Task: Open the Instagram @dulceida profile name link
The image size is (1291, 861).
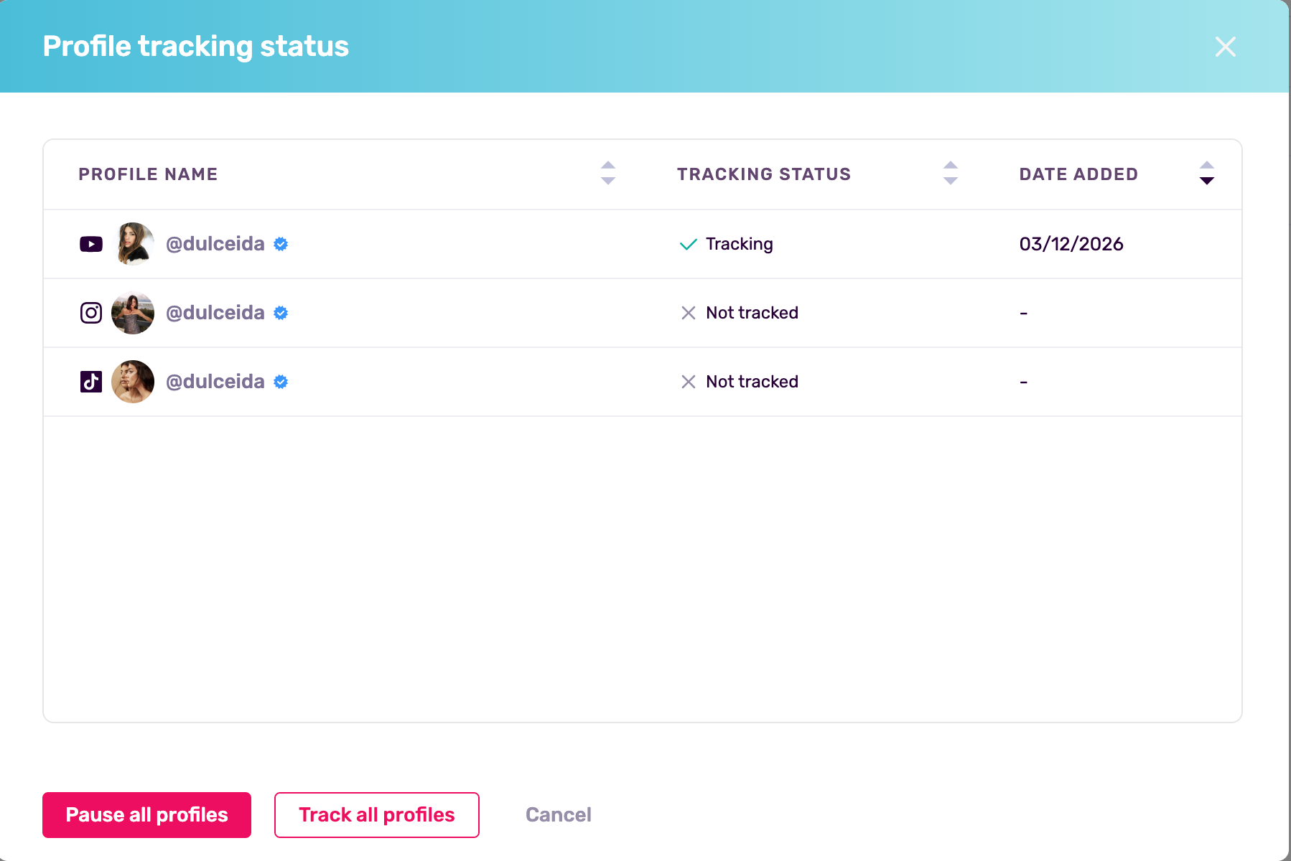Action: click(215, 313)
